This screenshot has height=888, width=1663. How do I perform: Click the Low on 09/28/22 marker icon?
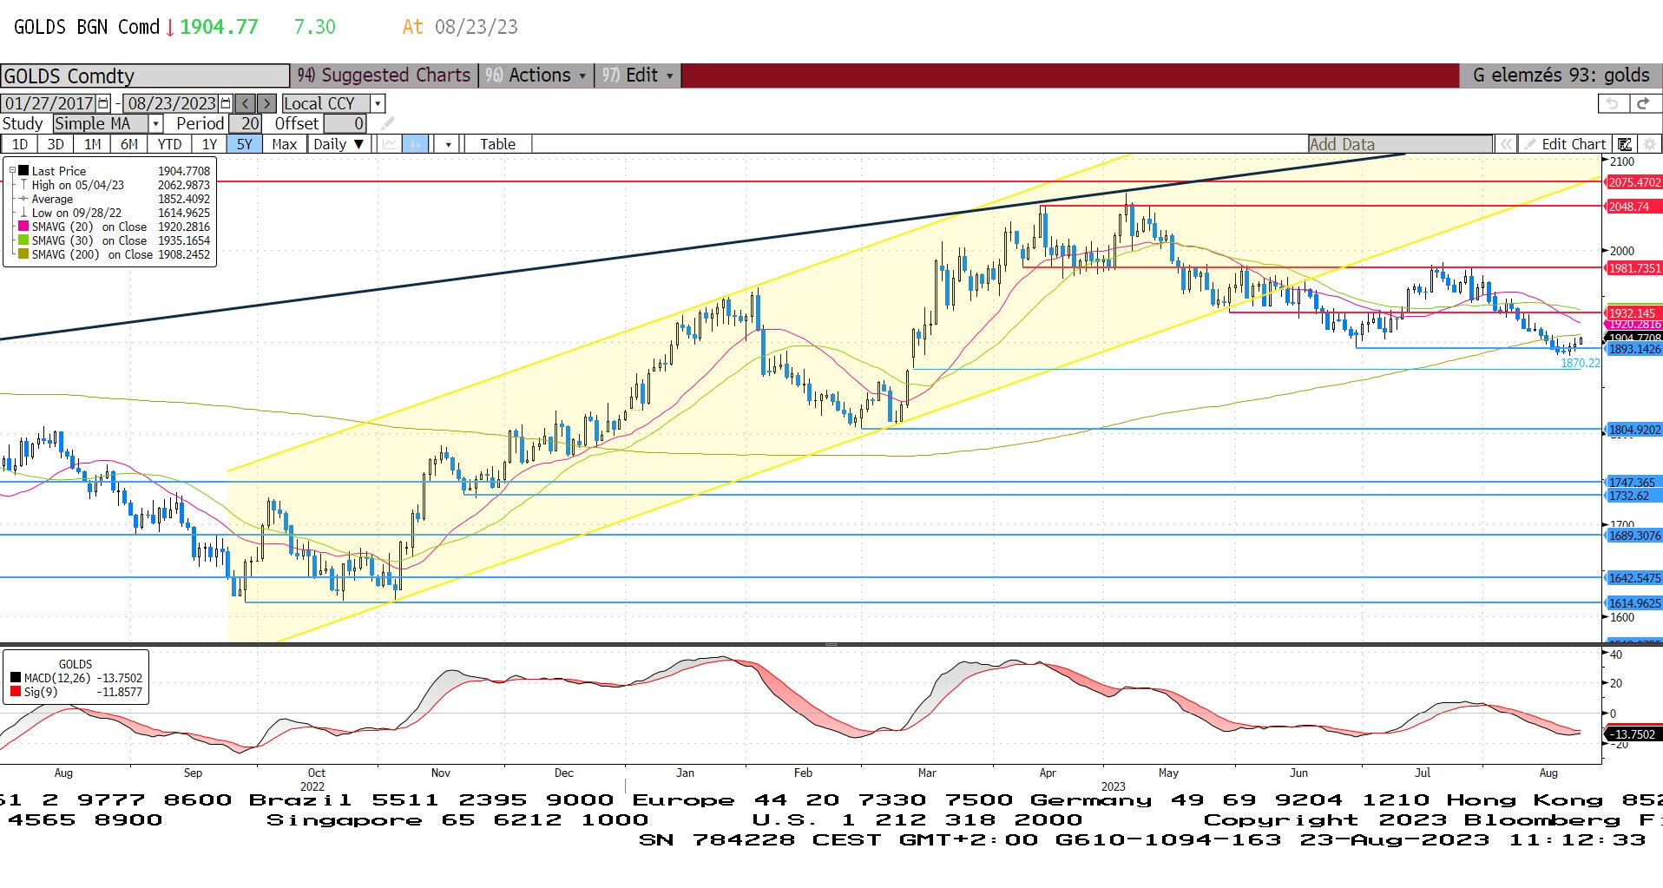point(23,213)
